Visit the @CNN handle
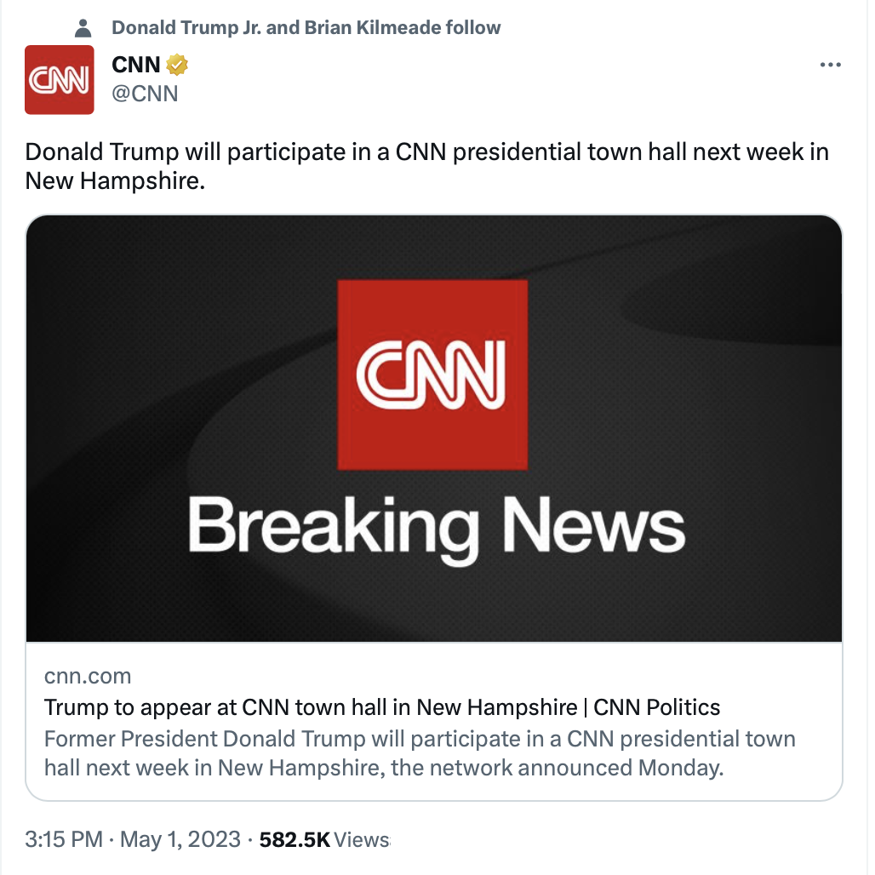Image resolution: width=875 pixels, height=875 pixels. 145,94
